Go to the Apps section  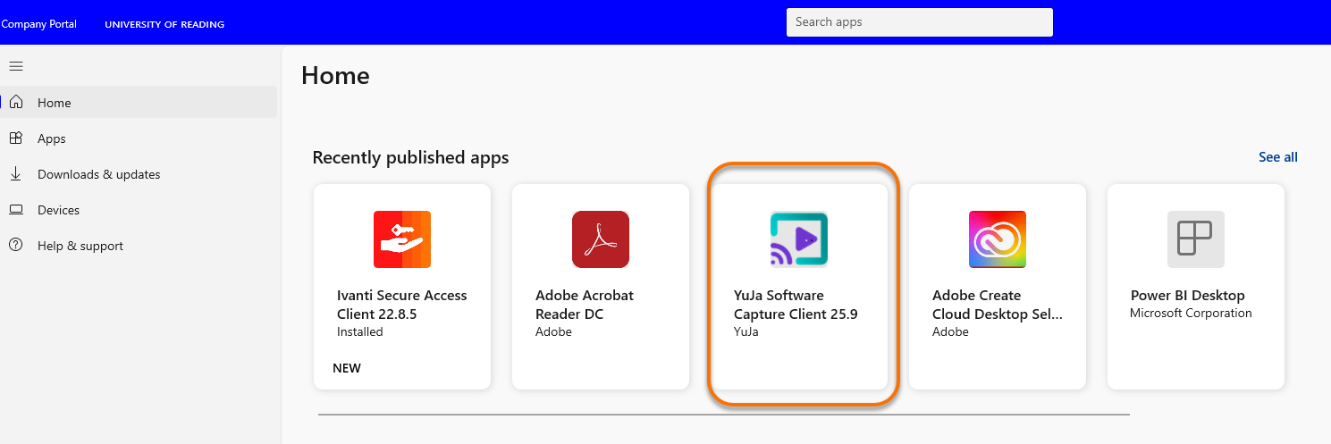click(x=139, y=138)
